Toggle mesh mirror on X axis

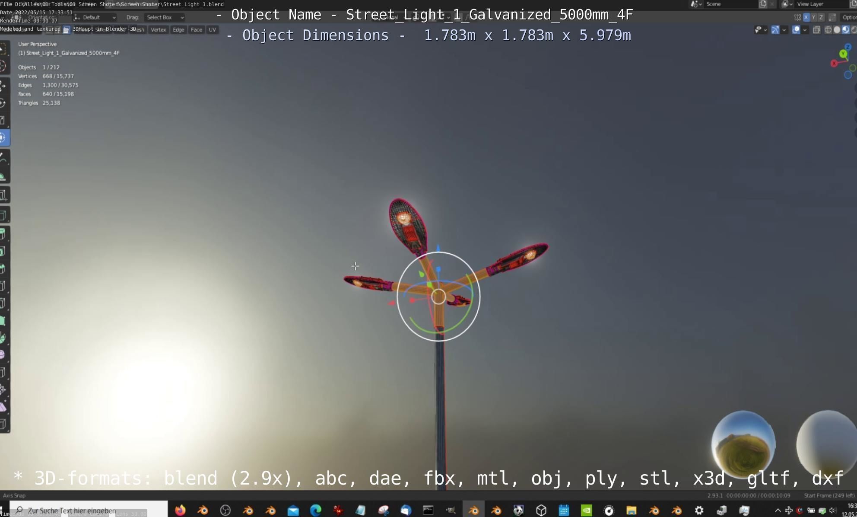(806, 17)
